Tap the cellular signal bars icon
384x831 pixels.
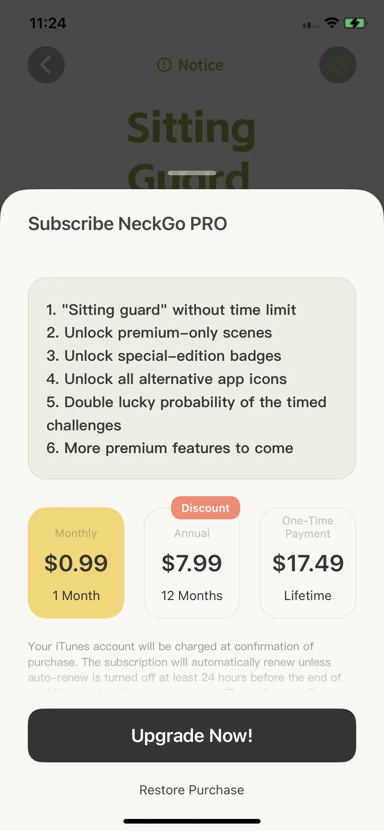coord(311,25)
